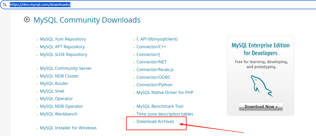The image size is (316, 136).
Task: Click MySQL Enterprise Edition for Developers banner title
Action: coord(261,49)
